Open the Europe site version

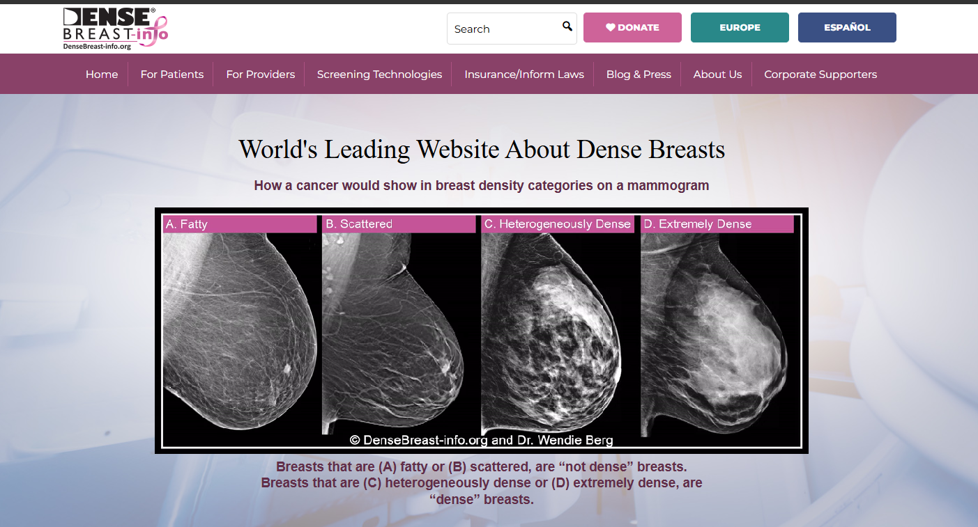click(x=740, y=28)
